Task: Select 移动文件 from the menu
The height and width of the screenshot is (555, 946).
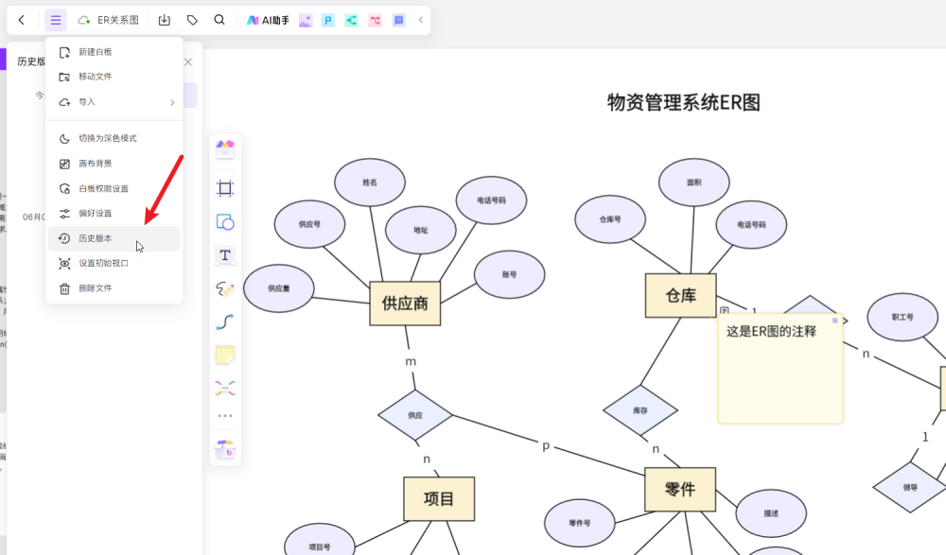Action: pyautogui.click(x=114, y=77)
